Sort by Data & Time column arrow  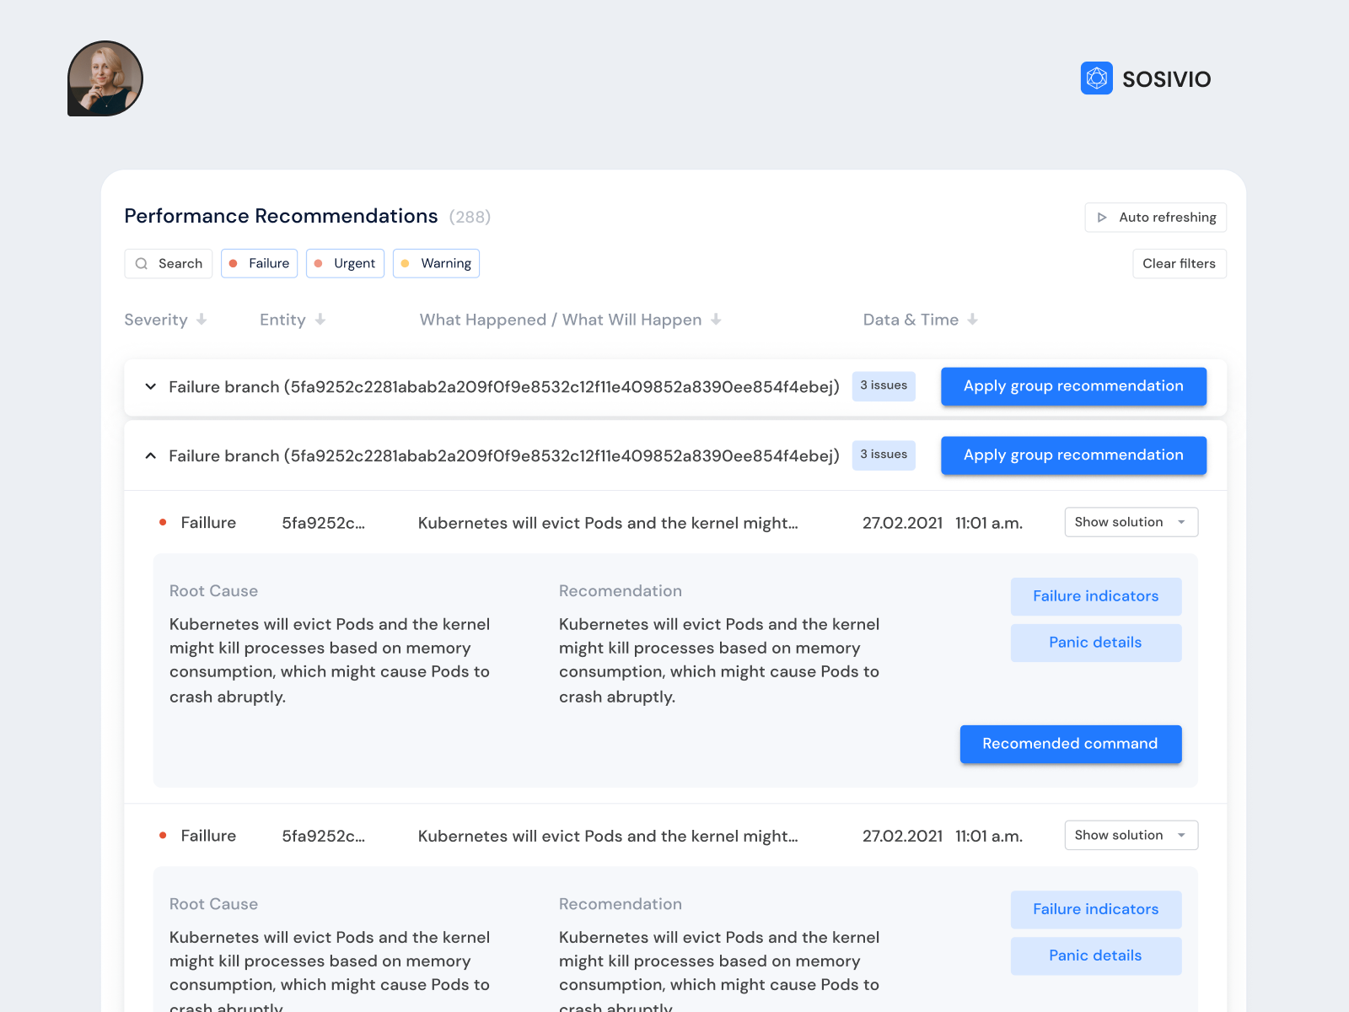[973, 320]
